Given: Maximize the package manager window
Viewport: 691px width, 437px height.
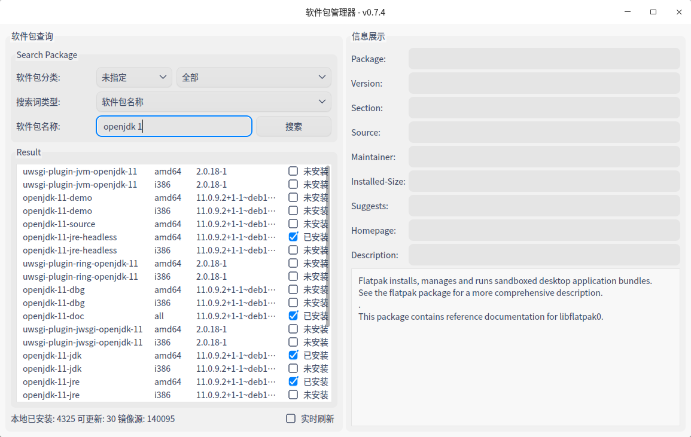Looking at the screenshot, I should (x=653, y=12).
